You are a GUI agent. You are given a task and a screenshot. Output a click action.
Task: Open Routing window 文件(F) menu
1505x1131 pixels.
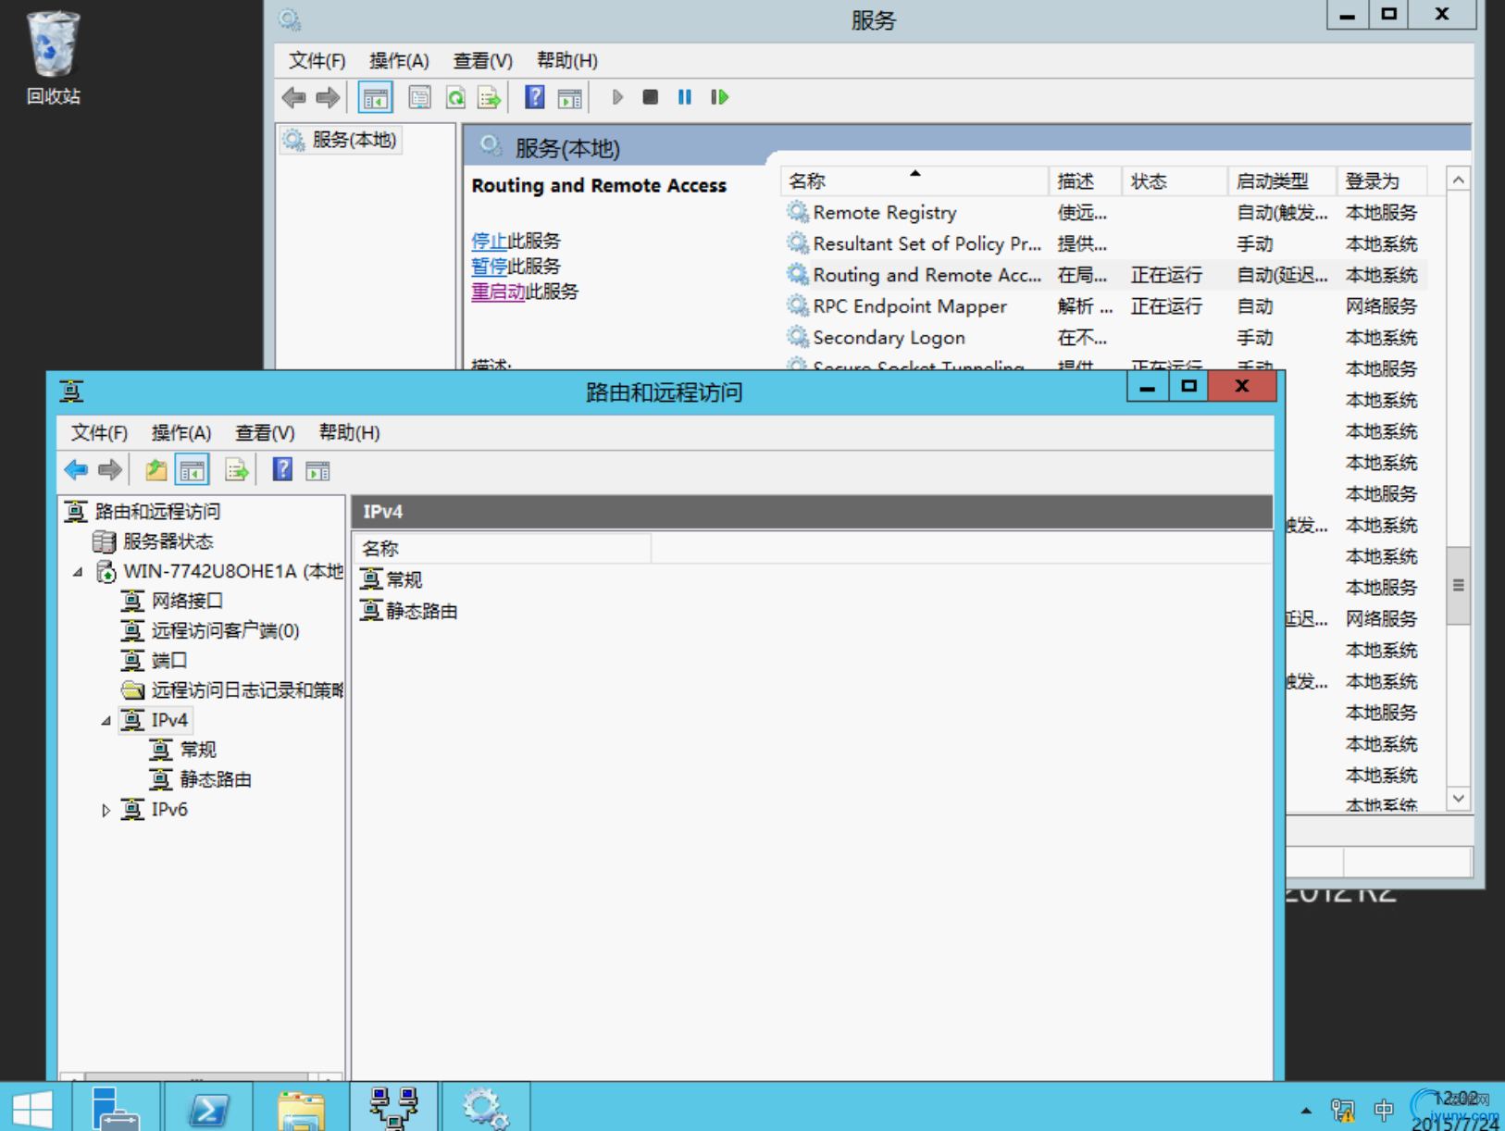99,432
